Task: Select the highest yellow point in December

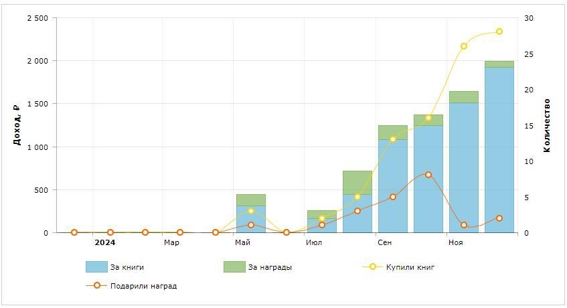Action: (499, 32)
